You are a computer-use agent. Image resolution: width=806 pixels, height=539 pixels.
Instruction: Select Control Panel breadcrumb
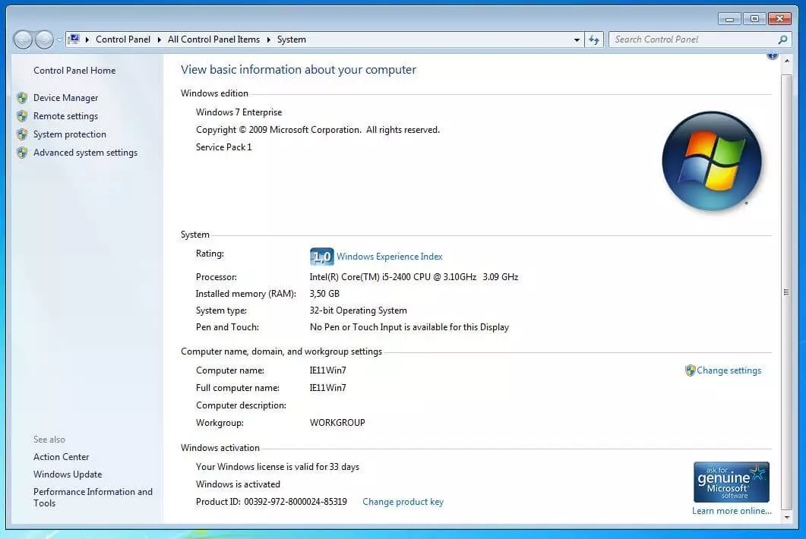(123, 39)
